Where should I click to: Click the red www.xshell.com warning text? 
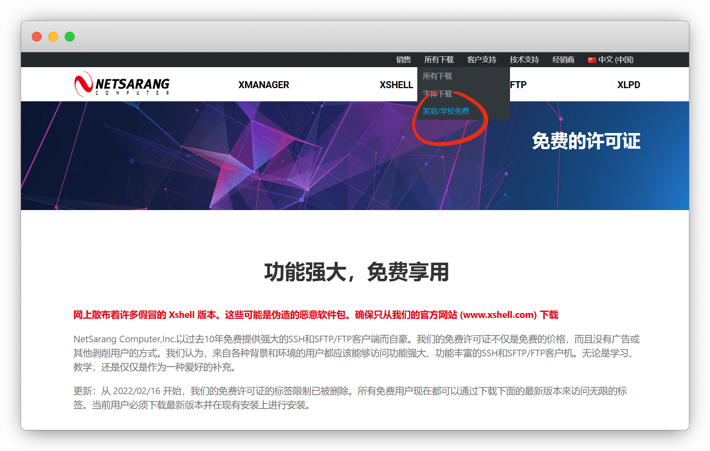point(498,315)
